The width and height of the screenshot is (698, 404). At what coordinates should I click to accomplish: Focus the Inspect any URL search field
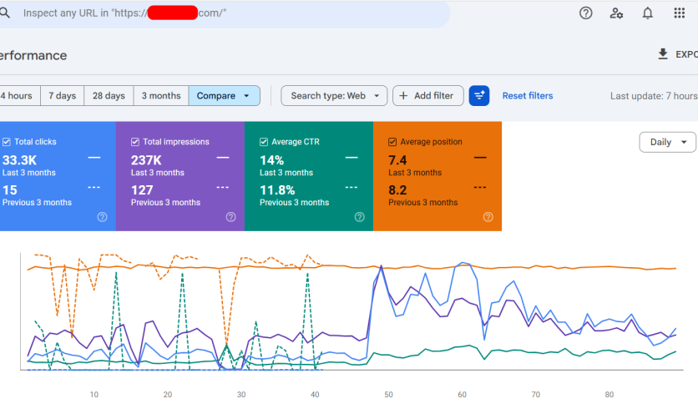point(225,13)
